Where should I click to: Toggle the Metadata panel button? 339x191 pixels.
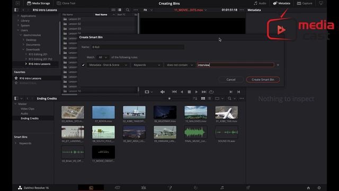281,3
